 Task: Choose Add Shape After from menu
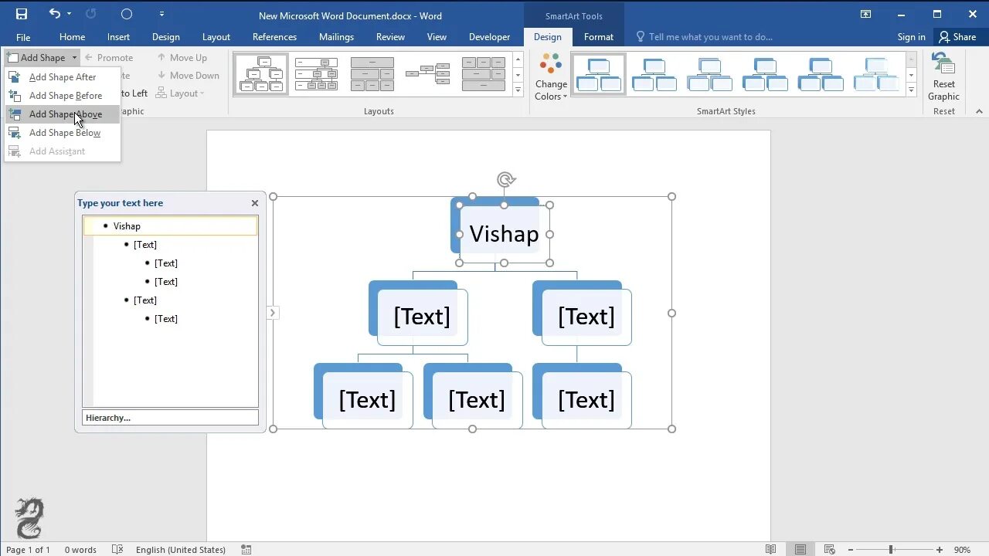[63, 77]
